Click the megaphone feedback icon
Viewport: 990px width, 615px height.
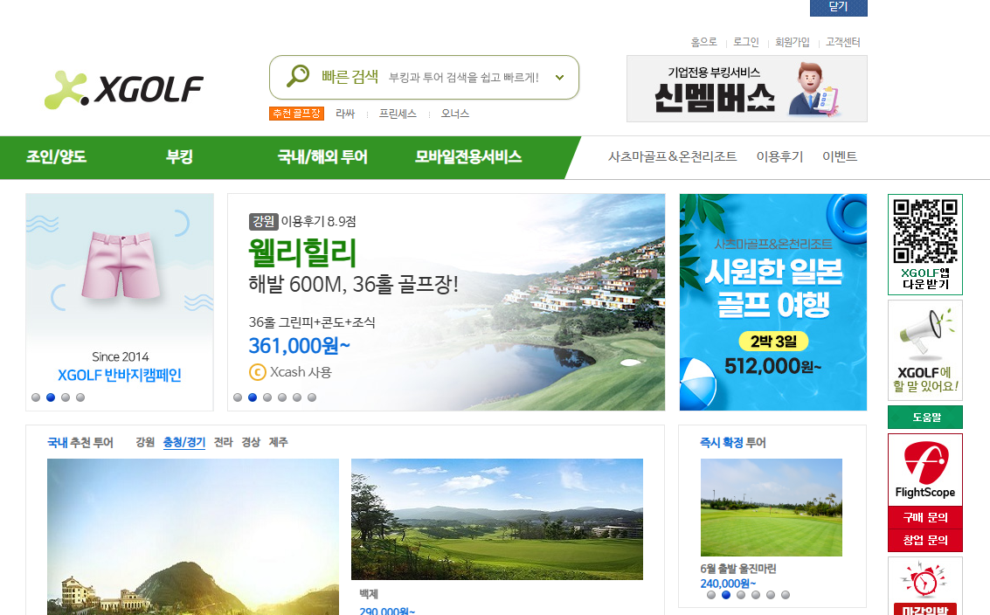coord(926,334)
